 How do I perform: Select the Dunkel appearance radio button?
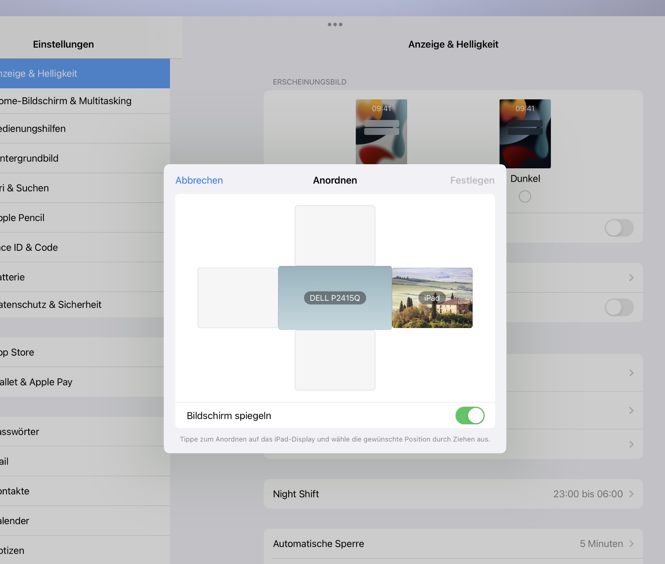tap(525, 197)
